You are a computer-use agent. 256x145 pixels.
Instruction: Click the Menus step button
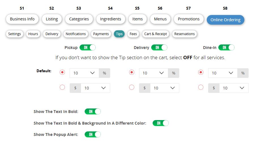tap(160, 19)
